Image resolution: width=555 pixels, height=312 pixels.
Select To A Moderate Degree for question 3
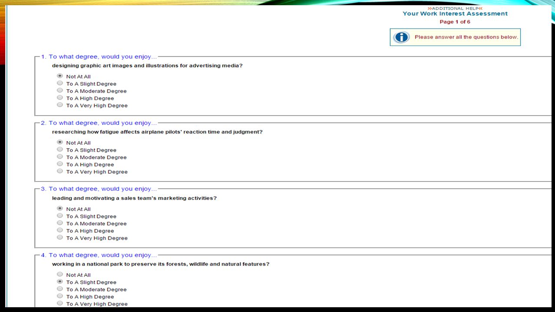pos(60,223)
